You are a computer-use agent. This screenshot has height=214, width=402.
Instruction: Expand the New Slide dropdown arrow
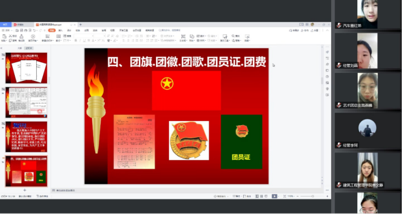coord(53,41)
